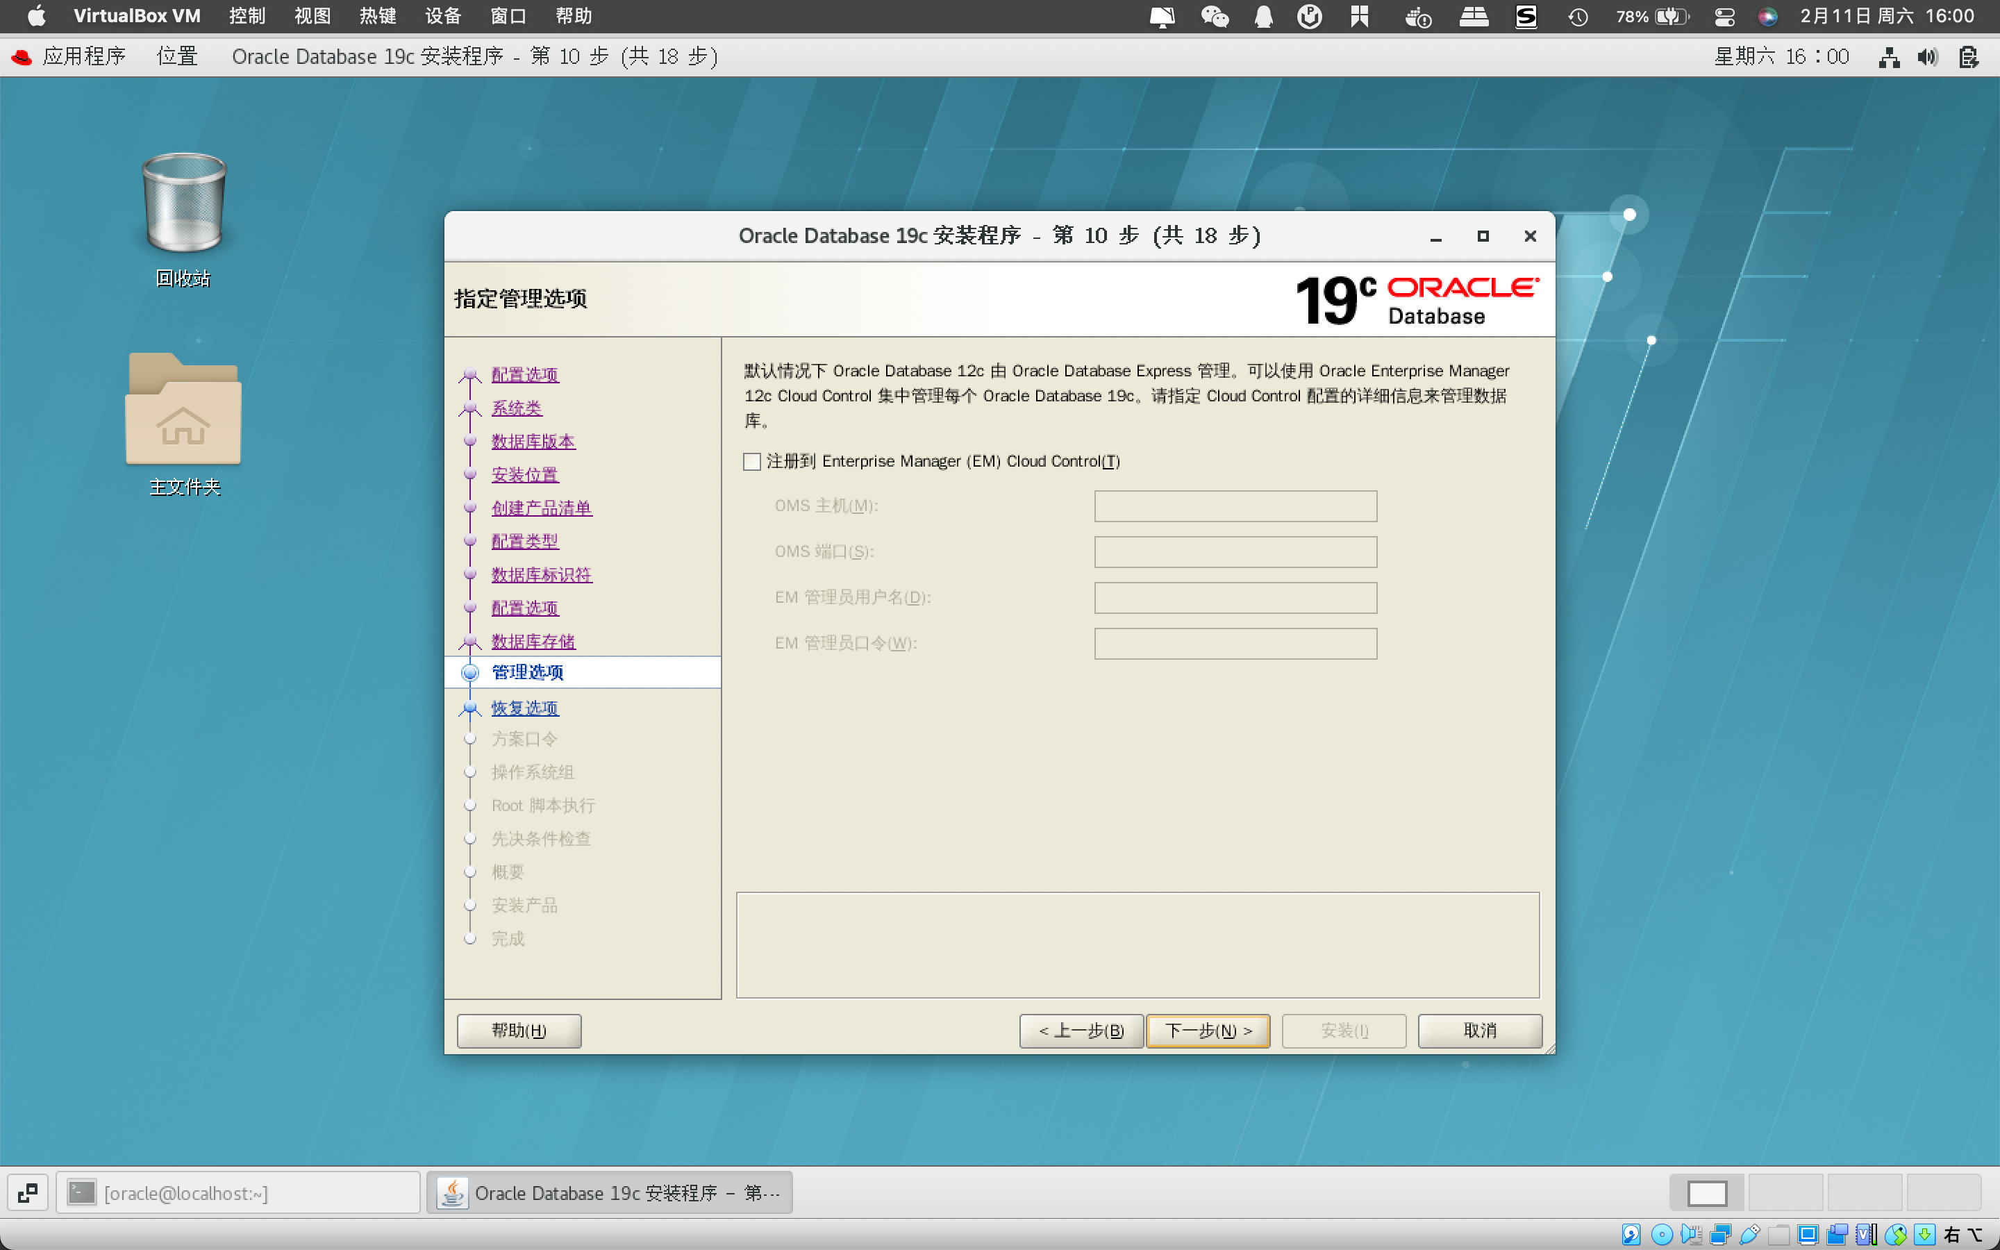Go to the 数据库版本 step link

(533, 442)
